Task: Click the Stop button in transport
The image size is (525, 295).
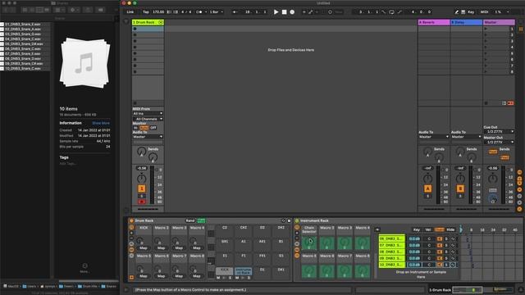Action: [285, 12]
